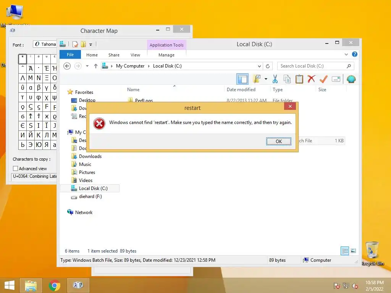Select Downloads in navigation tree

90,156
